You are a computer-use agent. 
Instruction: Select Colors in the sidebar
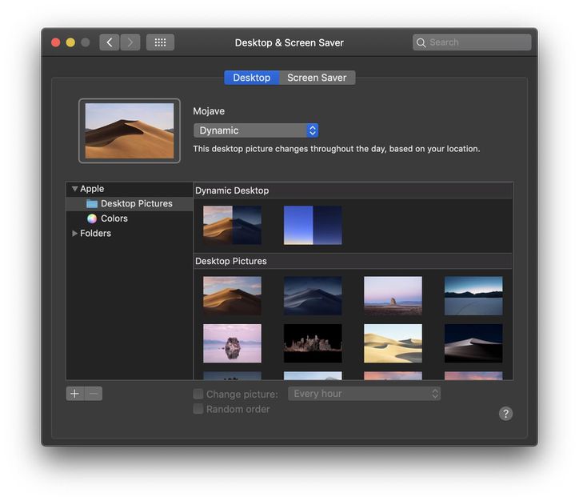130,218
